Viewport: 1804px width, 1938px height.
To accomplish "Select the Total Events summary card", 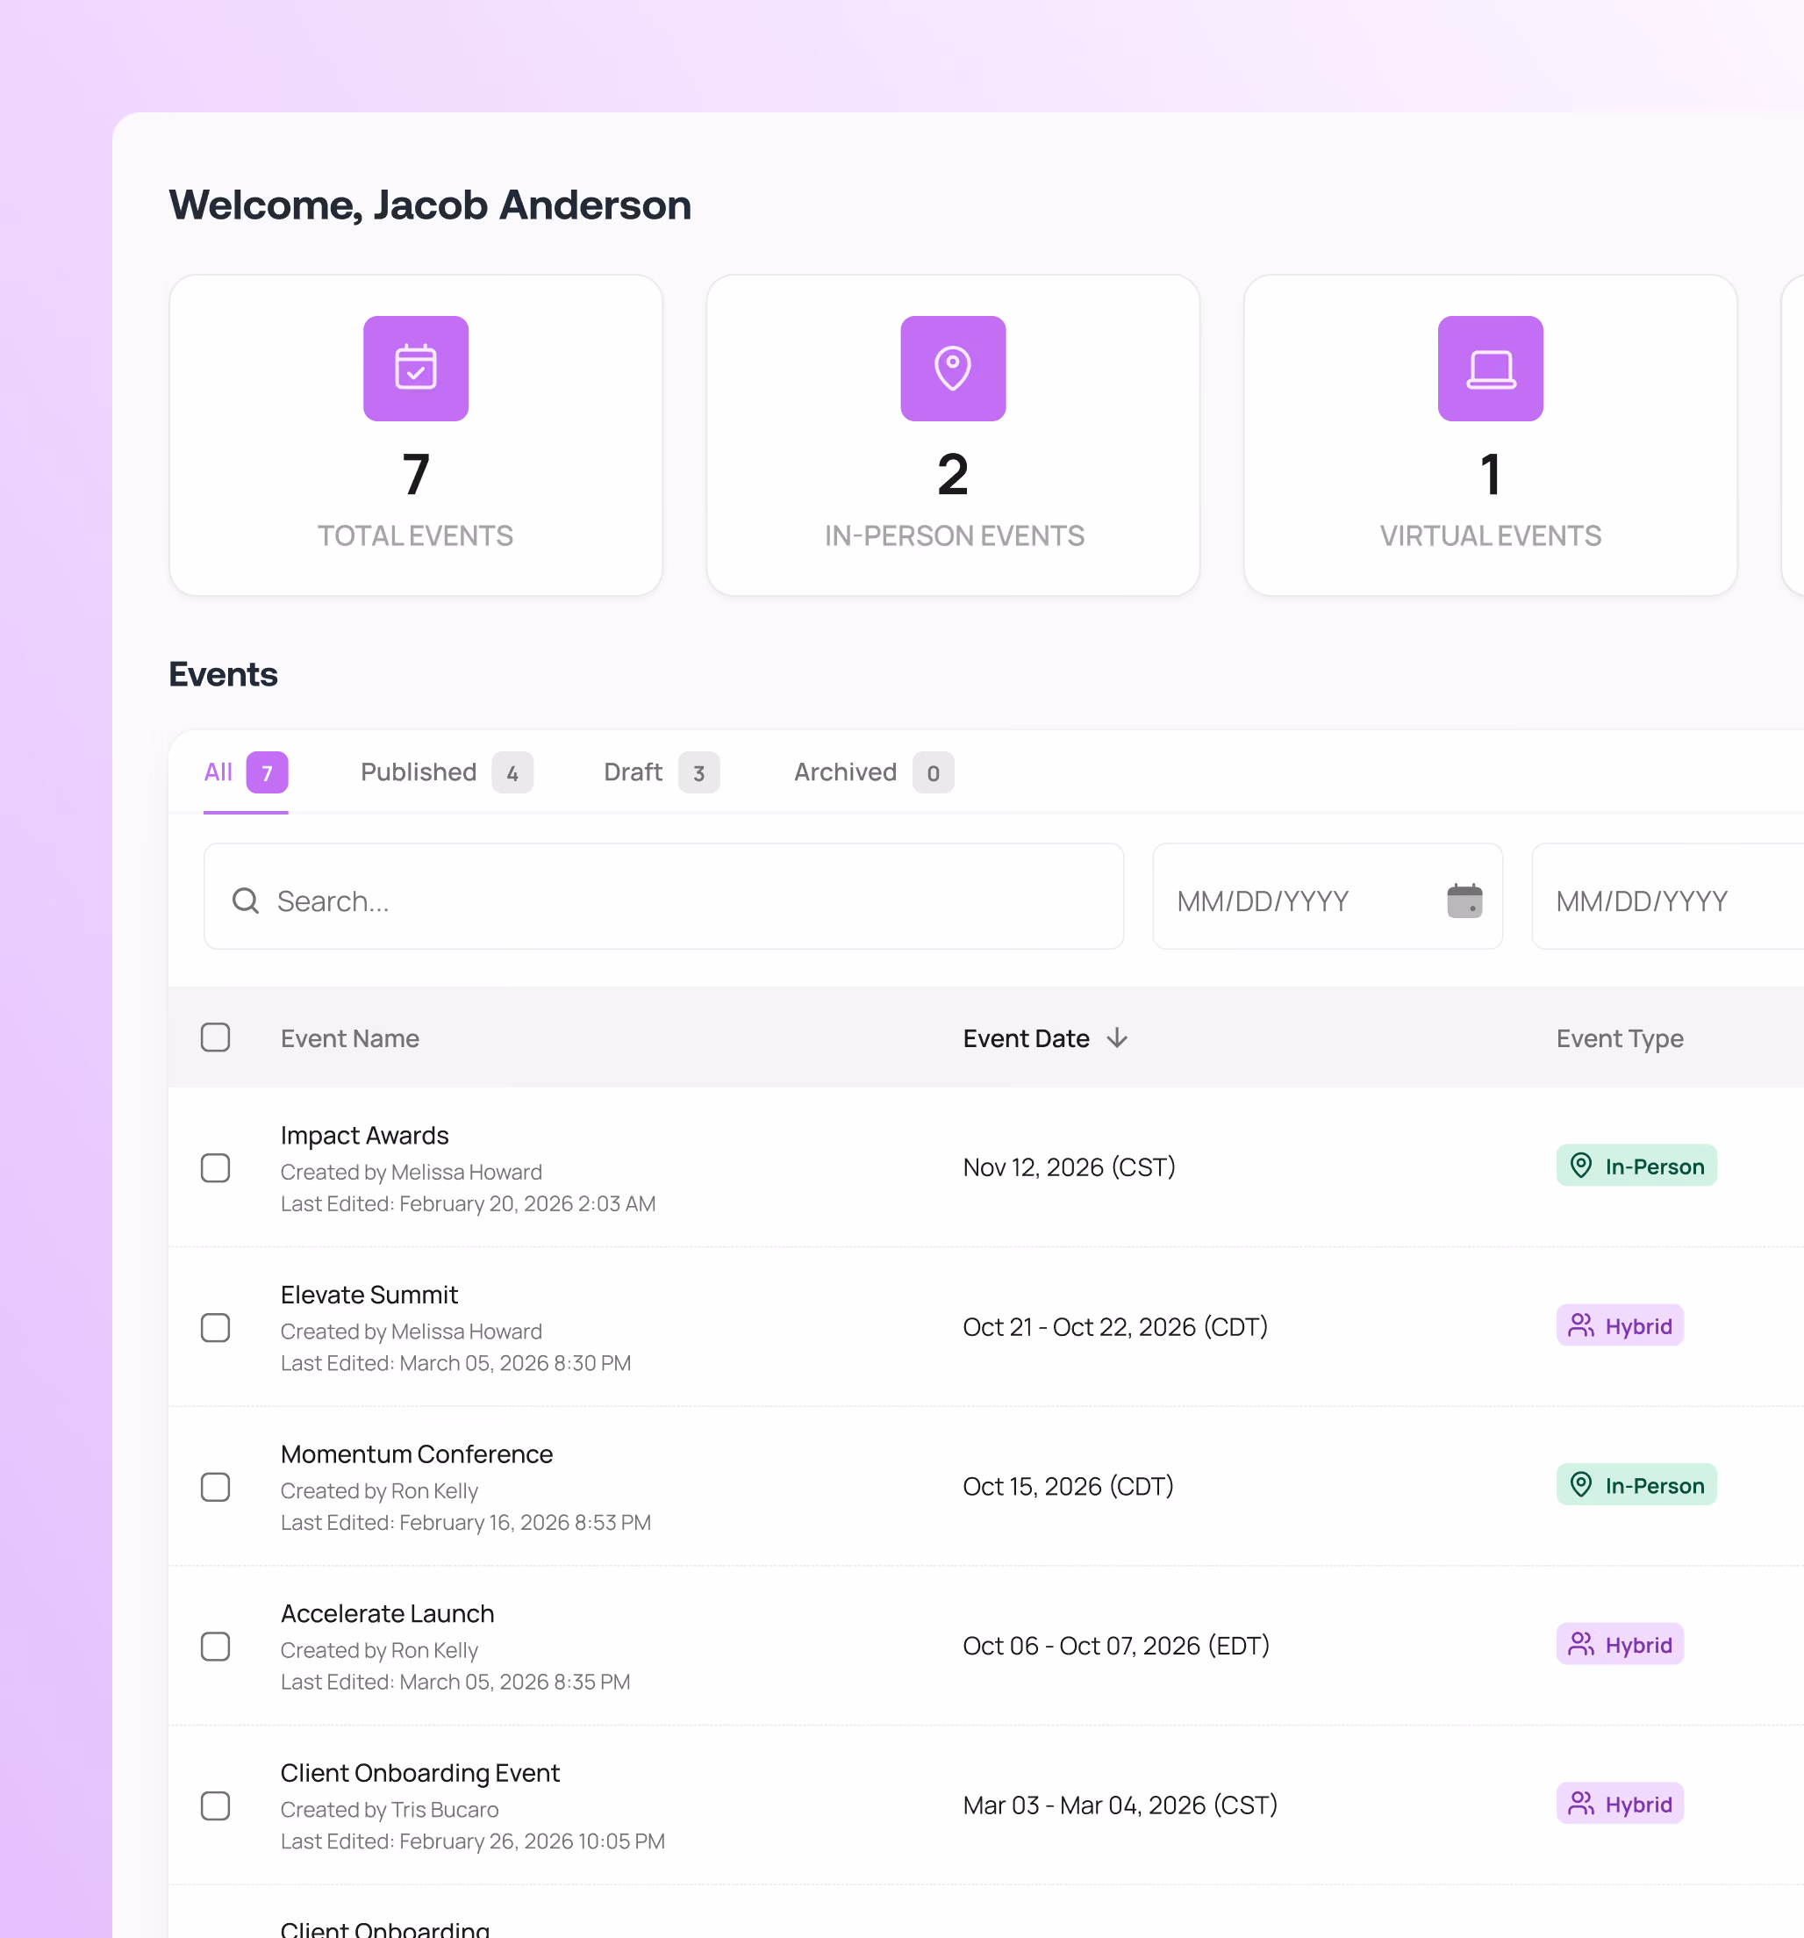I will [x=415, y=434].
